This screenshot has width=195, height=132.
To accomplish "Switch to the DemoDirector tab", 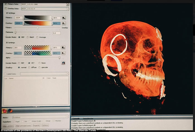I will tap(88, 118).
